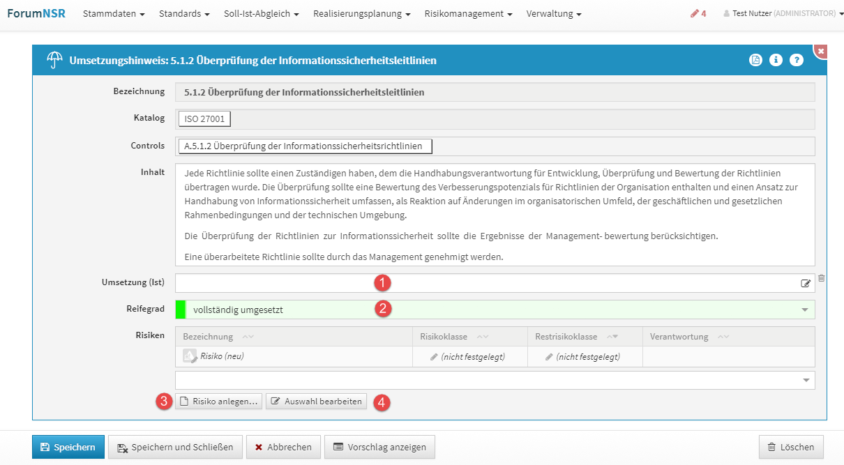Open the Realisierungsplanung menu
This screenshot has height=465, width=844.
(x=361, y=14)
